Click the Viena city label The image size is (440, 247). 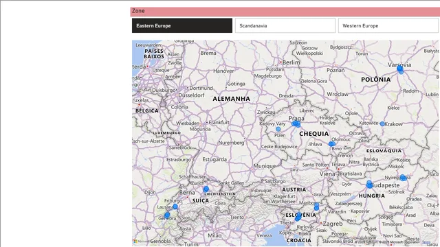[327, 174]
